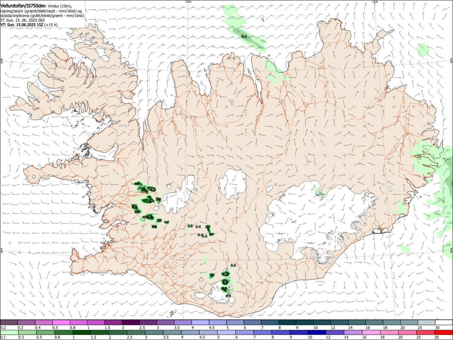Click the '0.5' precipitation value in central Iceland
The height and width of the screenshot is (340, 453).
pos(200,235)
